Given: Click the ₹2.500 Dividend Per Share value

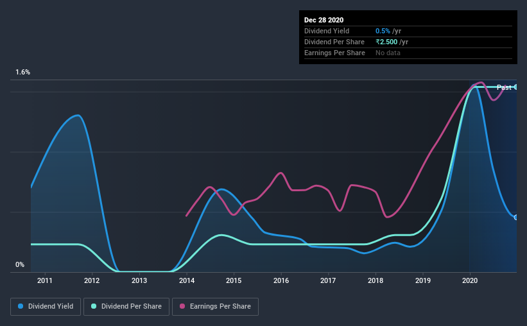Looking at the screenshot, I should tap(386, 42).
